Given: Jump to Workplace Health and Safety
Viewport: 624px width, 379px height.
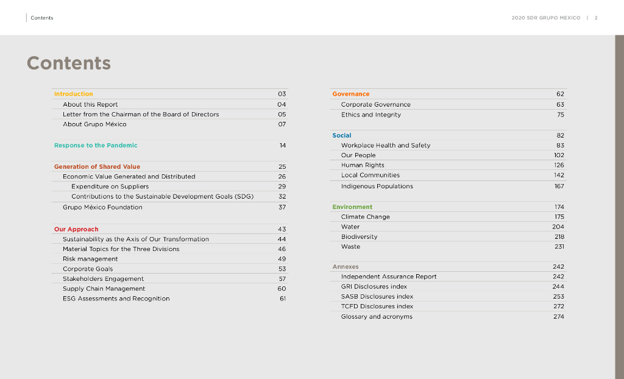Looking at the screenshot, I should [x=385, y=145].
